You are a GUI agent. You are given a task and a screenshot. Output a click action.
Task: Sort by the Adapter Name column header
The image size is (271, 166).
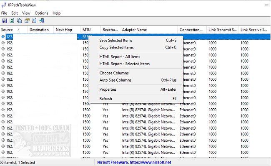(x=149, y=30)
